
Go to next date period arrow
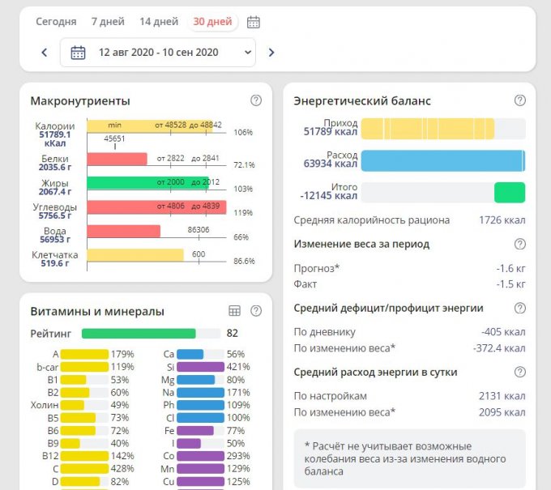pyautogui.click(x=271, y=53)
